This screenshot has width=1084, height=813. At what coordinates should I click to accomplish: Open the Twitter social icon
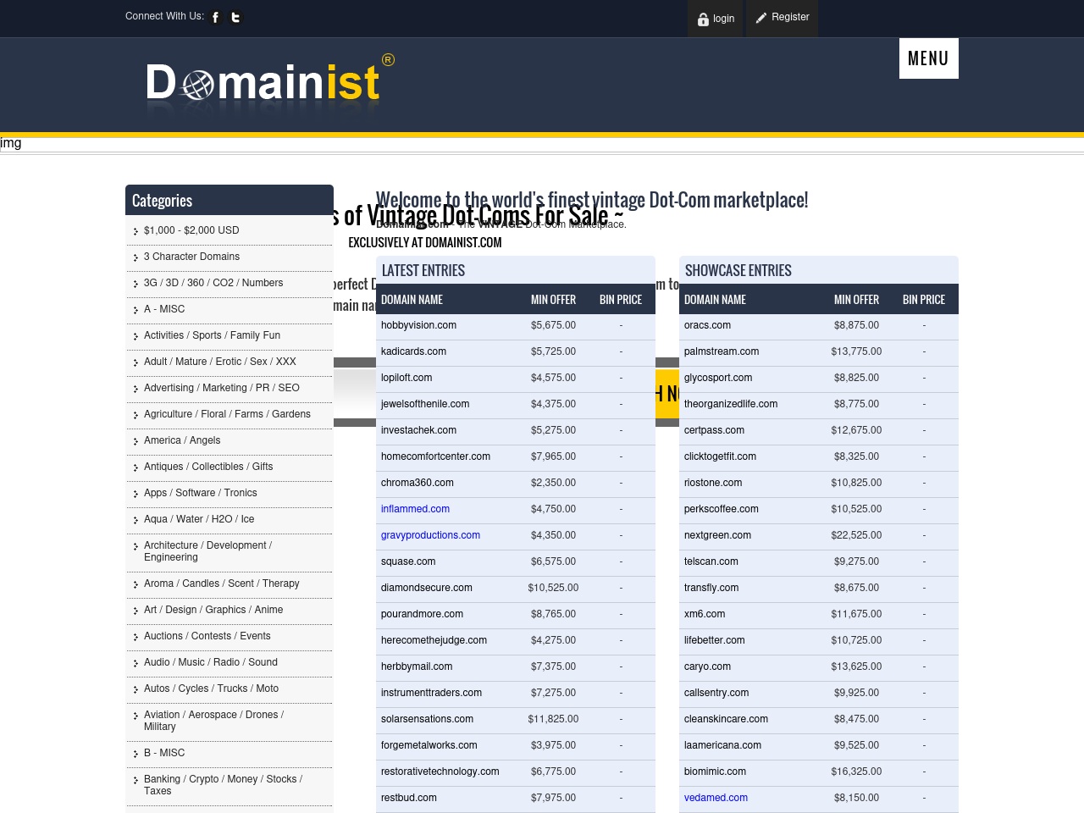[236, 17]
